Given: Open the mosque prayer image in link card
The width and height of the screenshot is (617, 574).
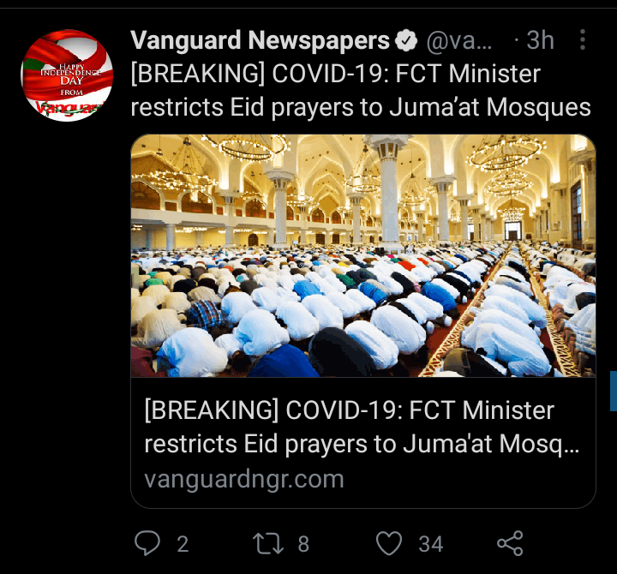Looking at the screenshot, I should pos(362,255).
